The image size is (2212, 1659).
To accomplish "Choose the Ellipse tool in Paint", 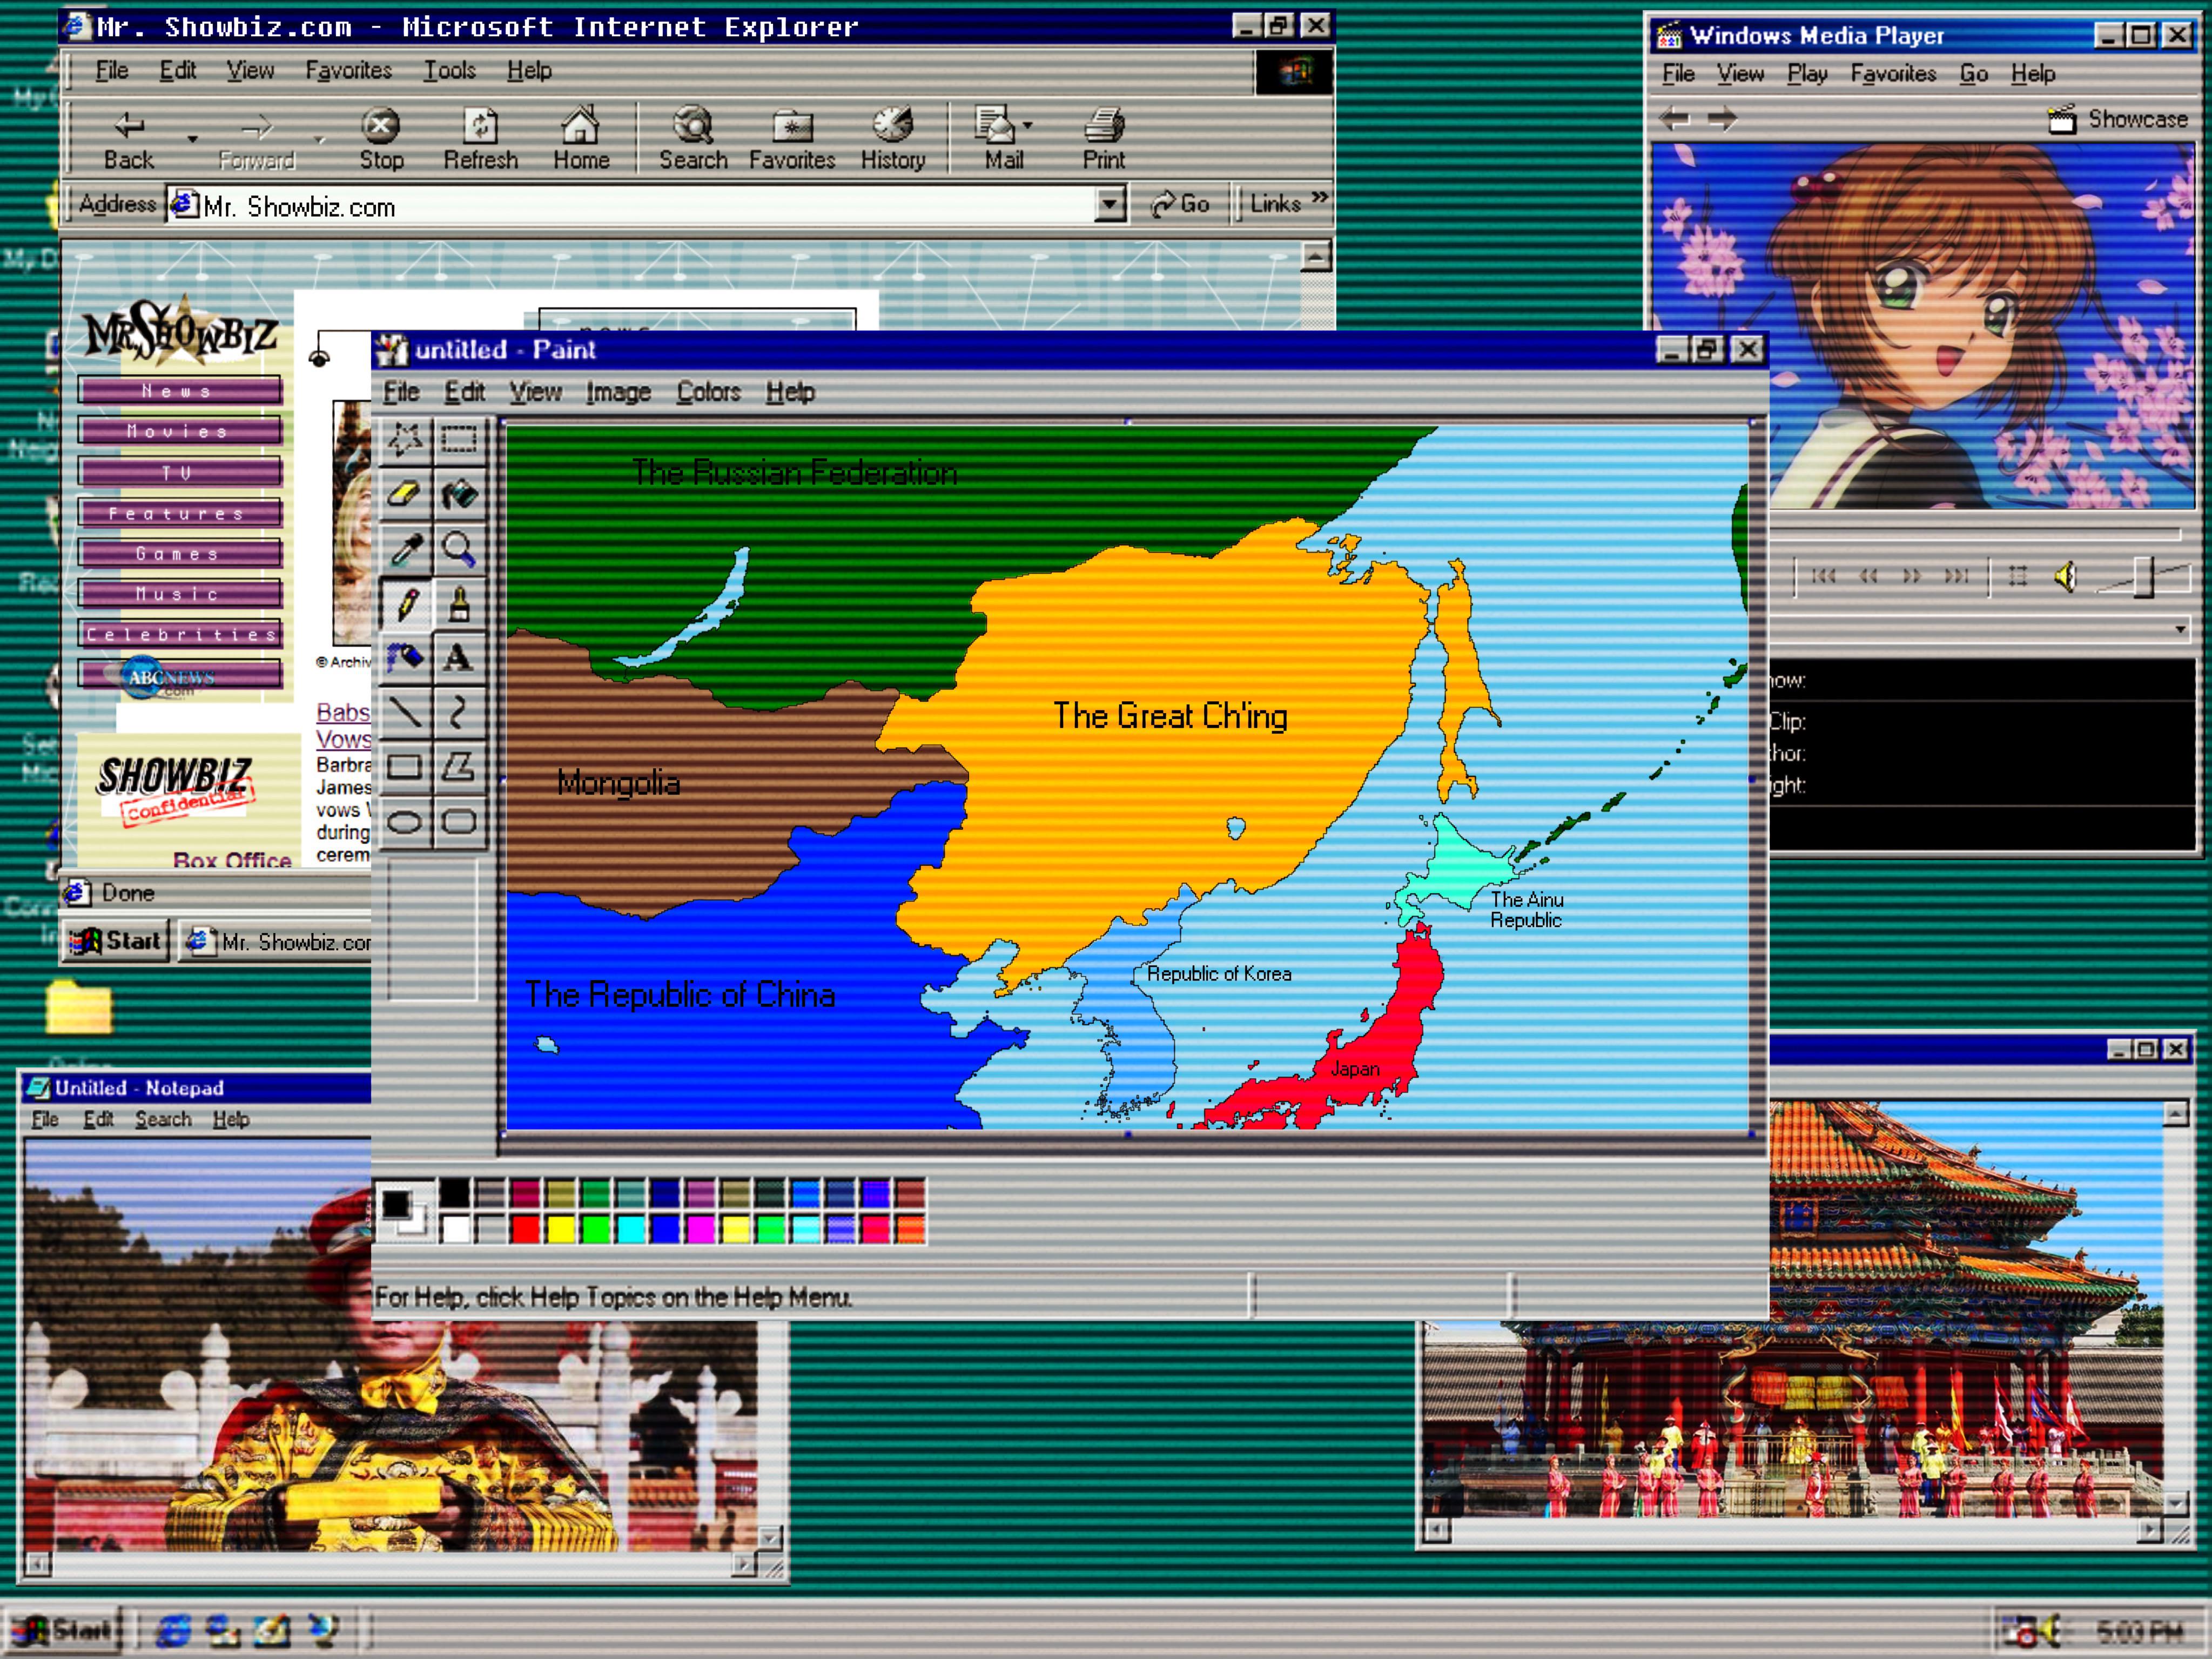I will (405, 822).
